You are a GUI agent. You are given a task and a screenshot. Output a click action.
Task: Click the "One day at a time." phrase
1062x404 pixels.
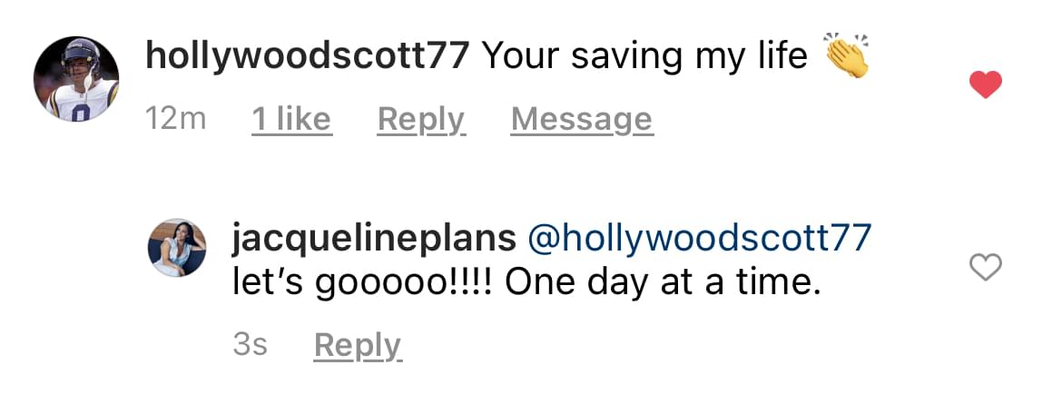point(663,283)
